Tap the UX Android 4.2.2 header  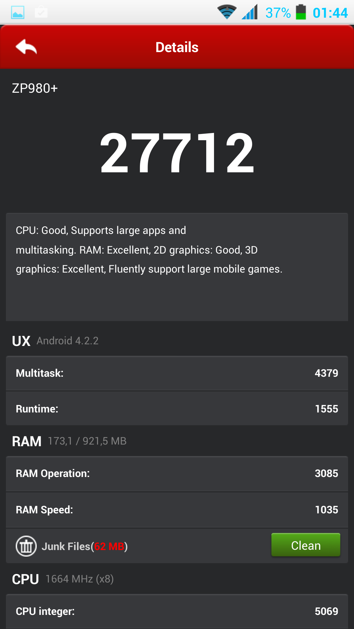[55, 341]
